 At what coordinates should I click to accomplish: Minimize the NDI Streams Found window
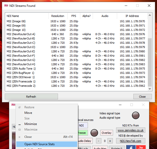click(x=126, y=6)
